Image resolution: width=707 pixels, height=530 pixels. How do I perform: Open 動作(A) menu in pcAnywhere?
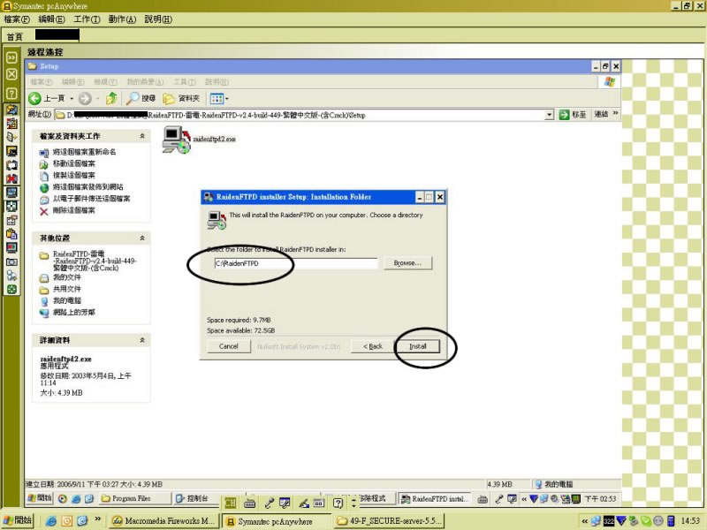[122, 19]
